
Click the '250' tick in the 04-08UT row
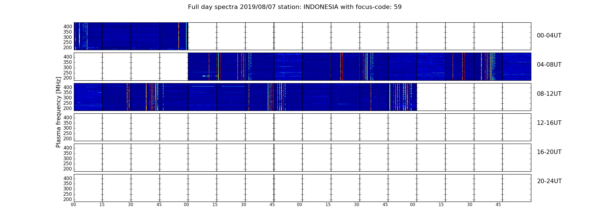[x=68, y=73]
